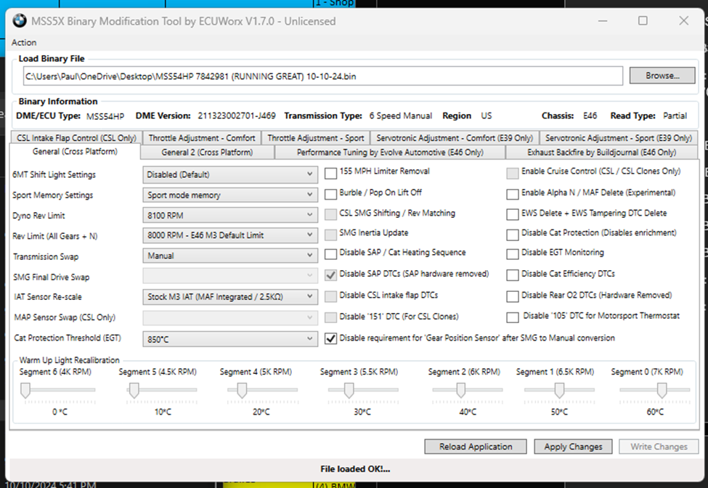Open Exhaust Backfire by Buildjournal tab
This screenshot has height=488, width=708.
(601, 152)
